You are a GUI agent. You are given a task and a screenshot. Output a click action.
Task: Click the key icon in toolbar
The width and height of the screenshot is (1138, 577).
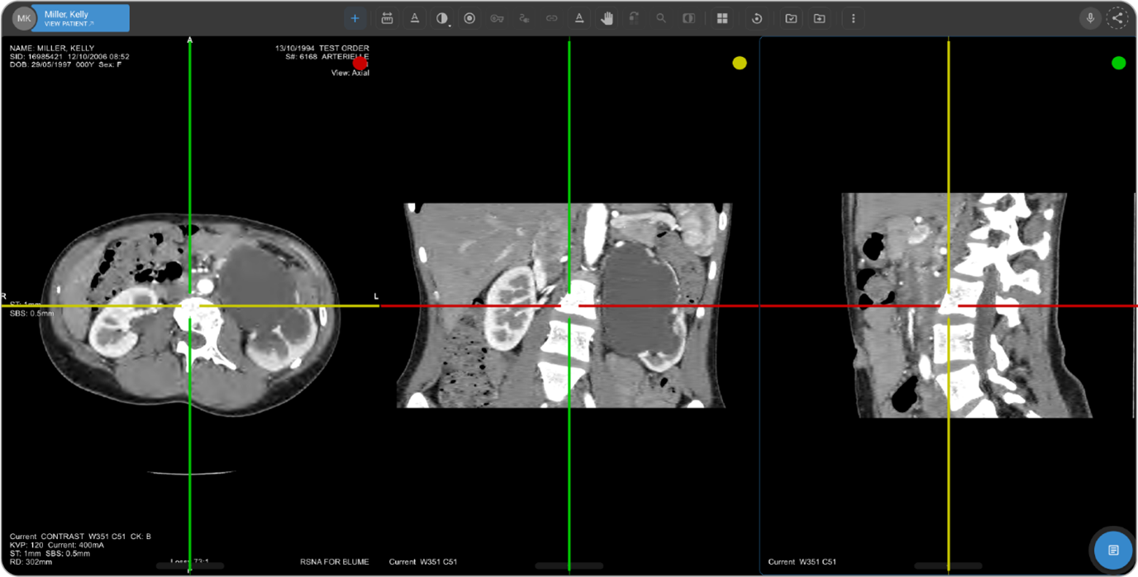tap(497, 18)
